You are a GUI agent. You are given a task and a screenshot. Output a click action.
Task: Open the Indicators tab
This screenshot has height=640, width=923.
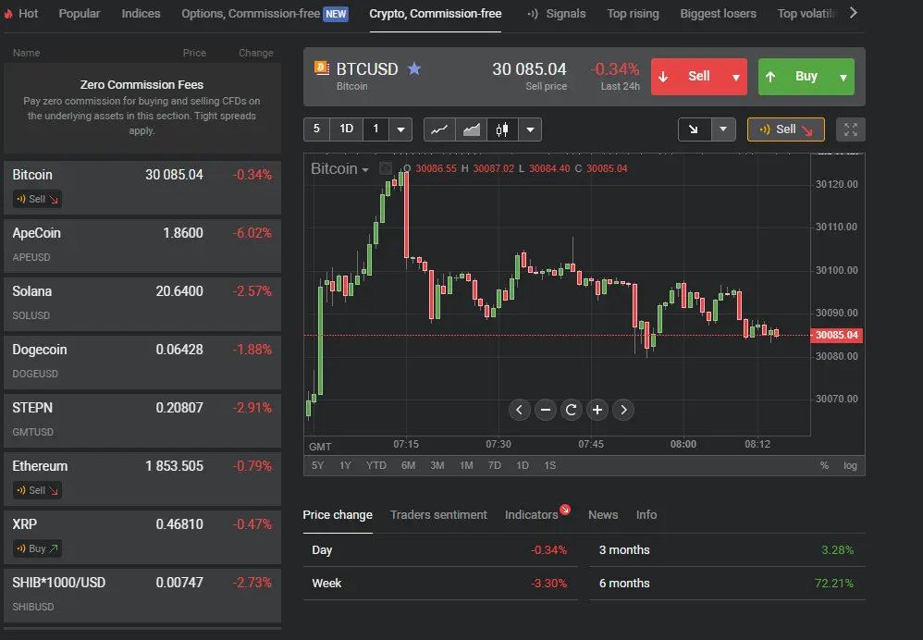(x=532, y=514)
